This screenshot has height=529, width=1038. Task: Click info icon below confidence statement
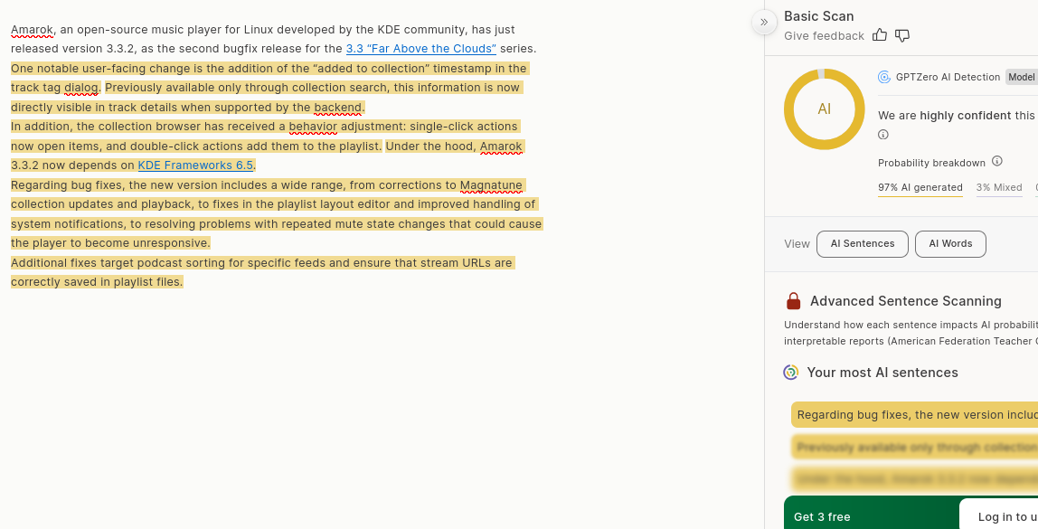(883, 135)
